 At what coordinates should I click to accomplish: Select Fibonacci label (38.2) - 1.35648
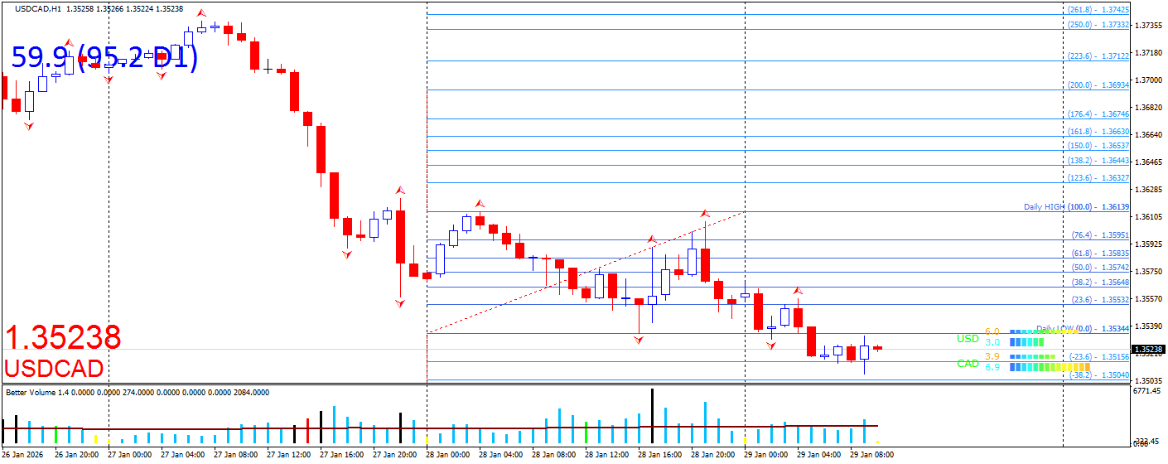pyautogui.click(x=1101, y=283)
